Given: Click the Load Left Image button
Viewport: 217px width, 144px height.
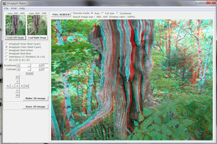Looking at the screenshot, I should click(x=15, y=38).
